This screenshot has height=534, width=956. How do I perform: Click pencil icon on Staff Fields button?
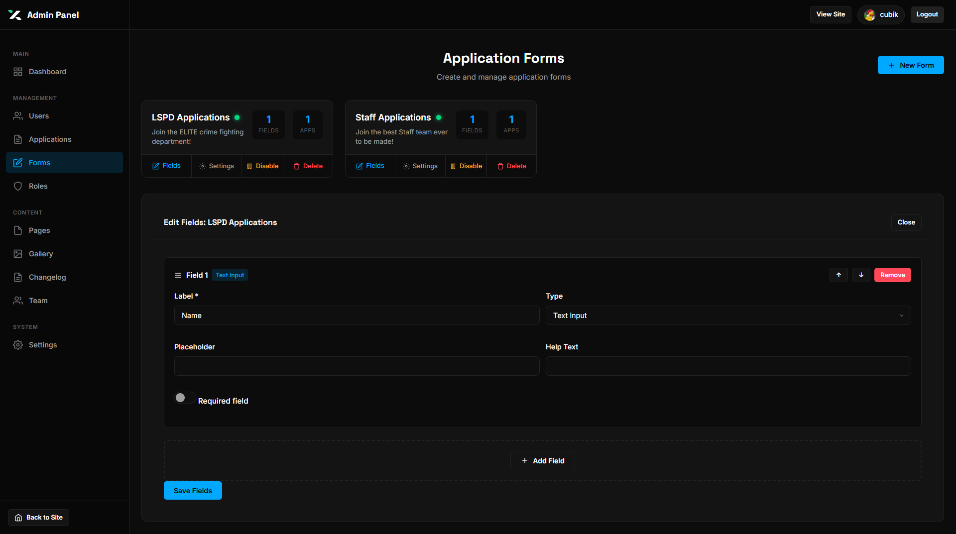coord(359,166)
